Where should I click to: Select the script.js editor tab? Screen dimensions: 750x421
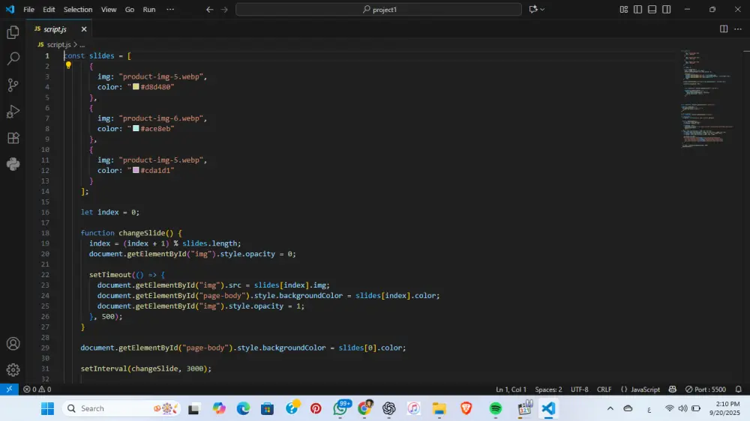point(54,29)
